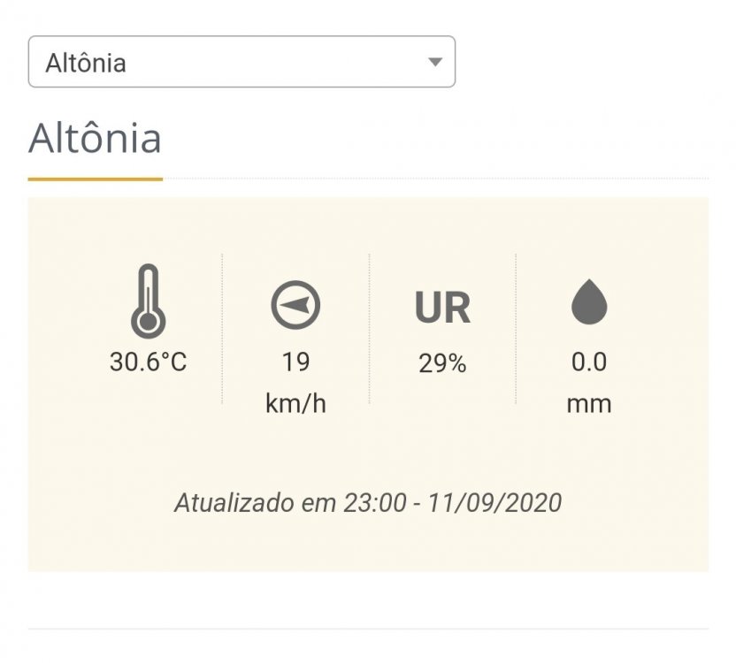Click the dotted divider between temperature and wind
Viewport: 736px width, 663px height.
tap(222, 328)
